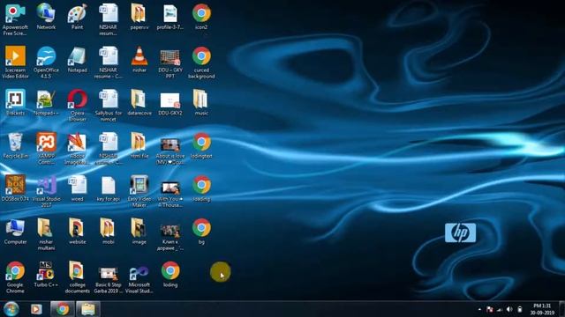Open the datarecove folder

[x=139, y=102]
